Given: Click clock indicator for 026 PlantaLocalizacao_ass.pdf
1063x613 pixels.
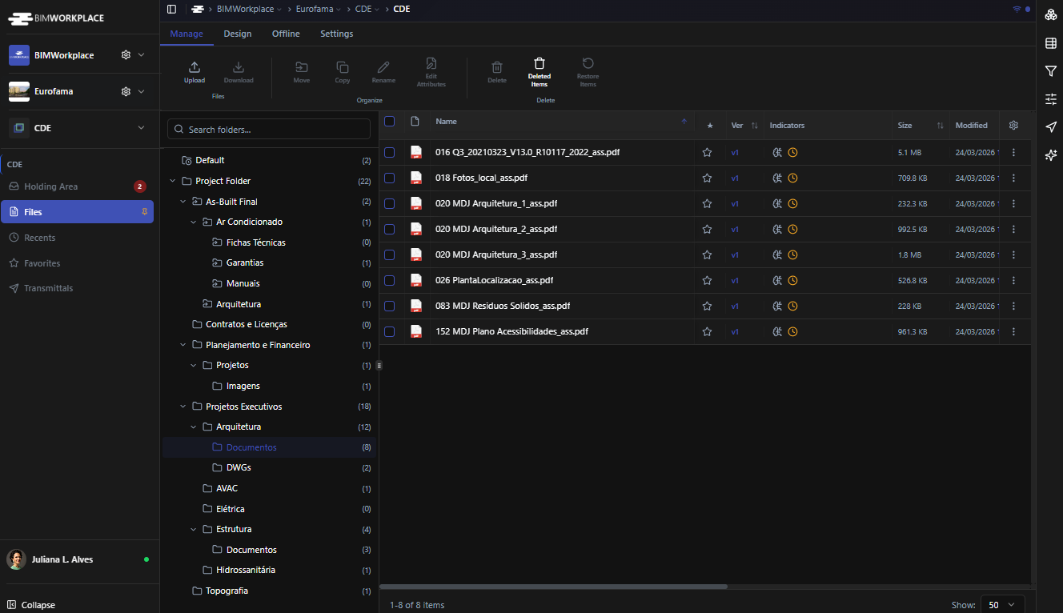Looking at the screenshot, I should click(792, 280).
